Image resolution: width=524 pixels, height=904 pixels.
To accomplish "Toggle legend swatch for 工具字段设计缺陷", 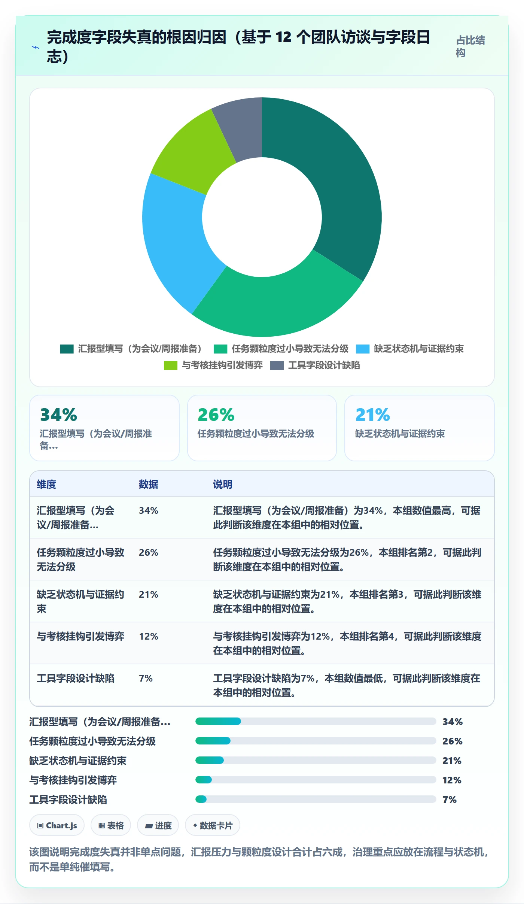I will coord(277,365).
